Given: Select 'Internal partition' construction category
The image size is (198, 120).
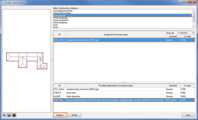Looking at the screenshot, I should pyautogui.click(x=61, y=20).
